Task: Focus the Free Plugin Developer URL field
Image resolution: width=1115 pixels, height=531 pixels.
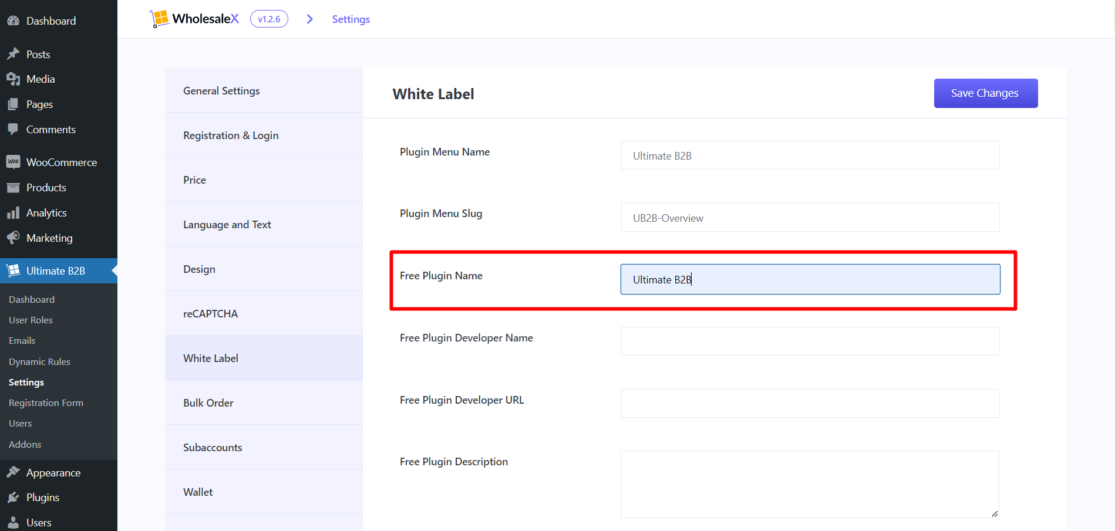Action: point(810,403)
